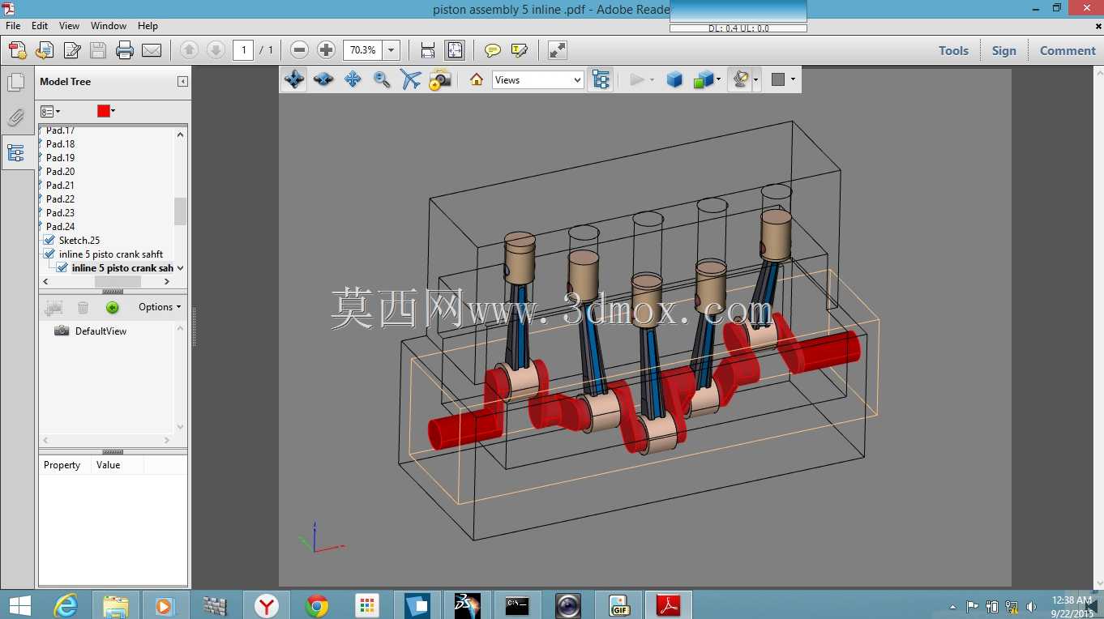Send file by email envelope icon

coord(152,50)
